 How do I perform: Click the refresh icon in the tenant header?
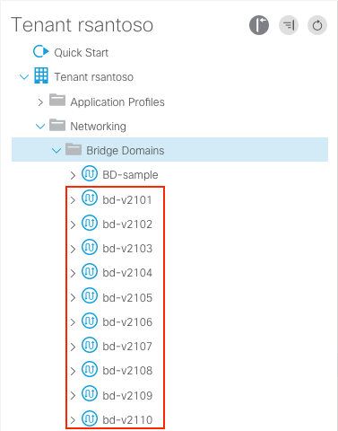tap(317, 25)
